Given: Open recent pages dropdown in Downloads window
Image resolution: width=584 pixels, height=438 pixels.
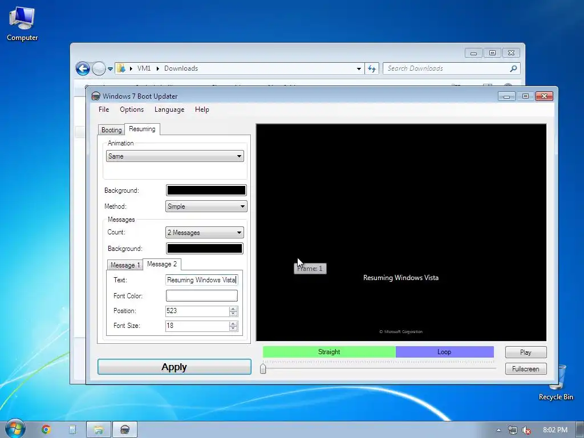Looking at the screenshot, I should [110, 69].
